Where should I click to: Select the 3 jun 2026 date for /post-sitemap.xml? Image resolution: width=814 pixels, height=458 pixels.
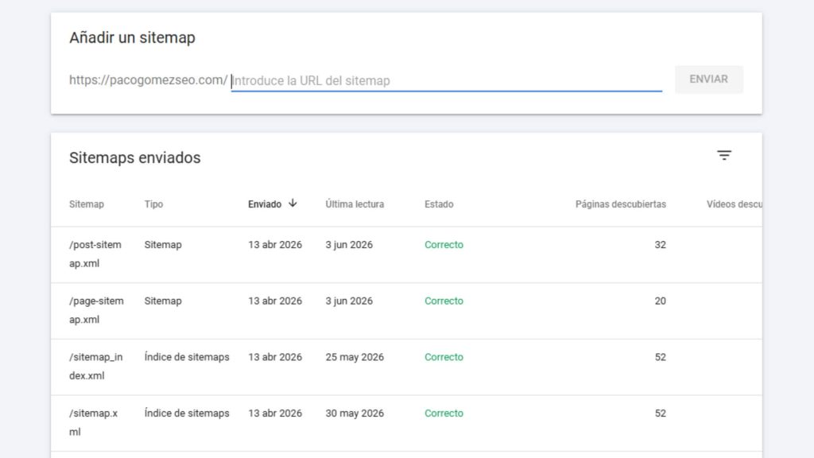pos(349,245)
